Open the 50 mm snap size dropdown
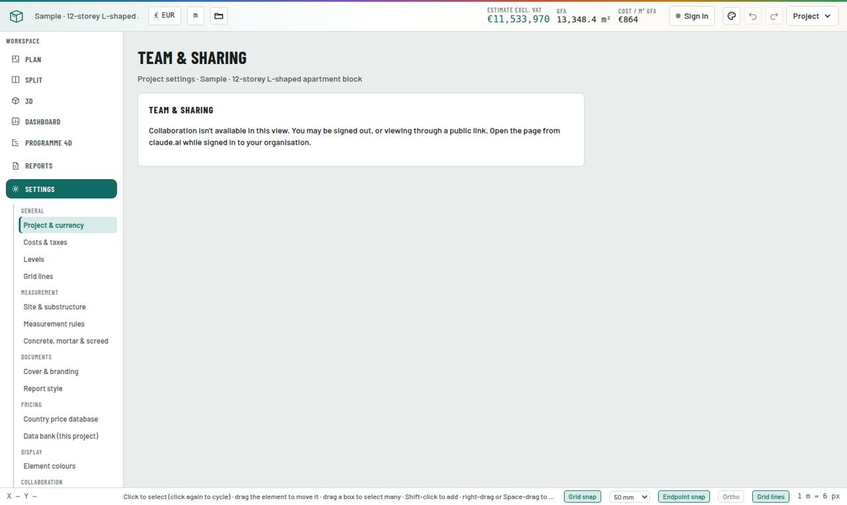 click(629, 496)
